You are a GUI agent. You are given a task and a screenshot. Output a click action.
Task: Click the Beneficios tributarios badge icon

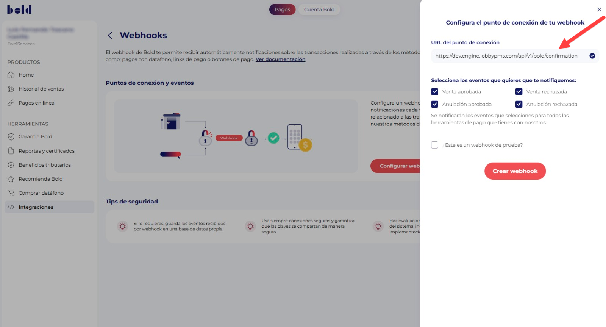click(11, 165)
